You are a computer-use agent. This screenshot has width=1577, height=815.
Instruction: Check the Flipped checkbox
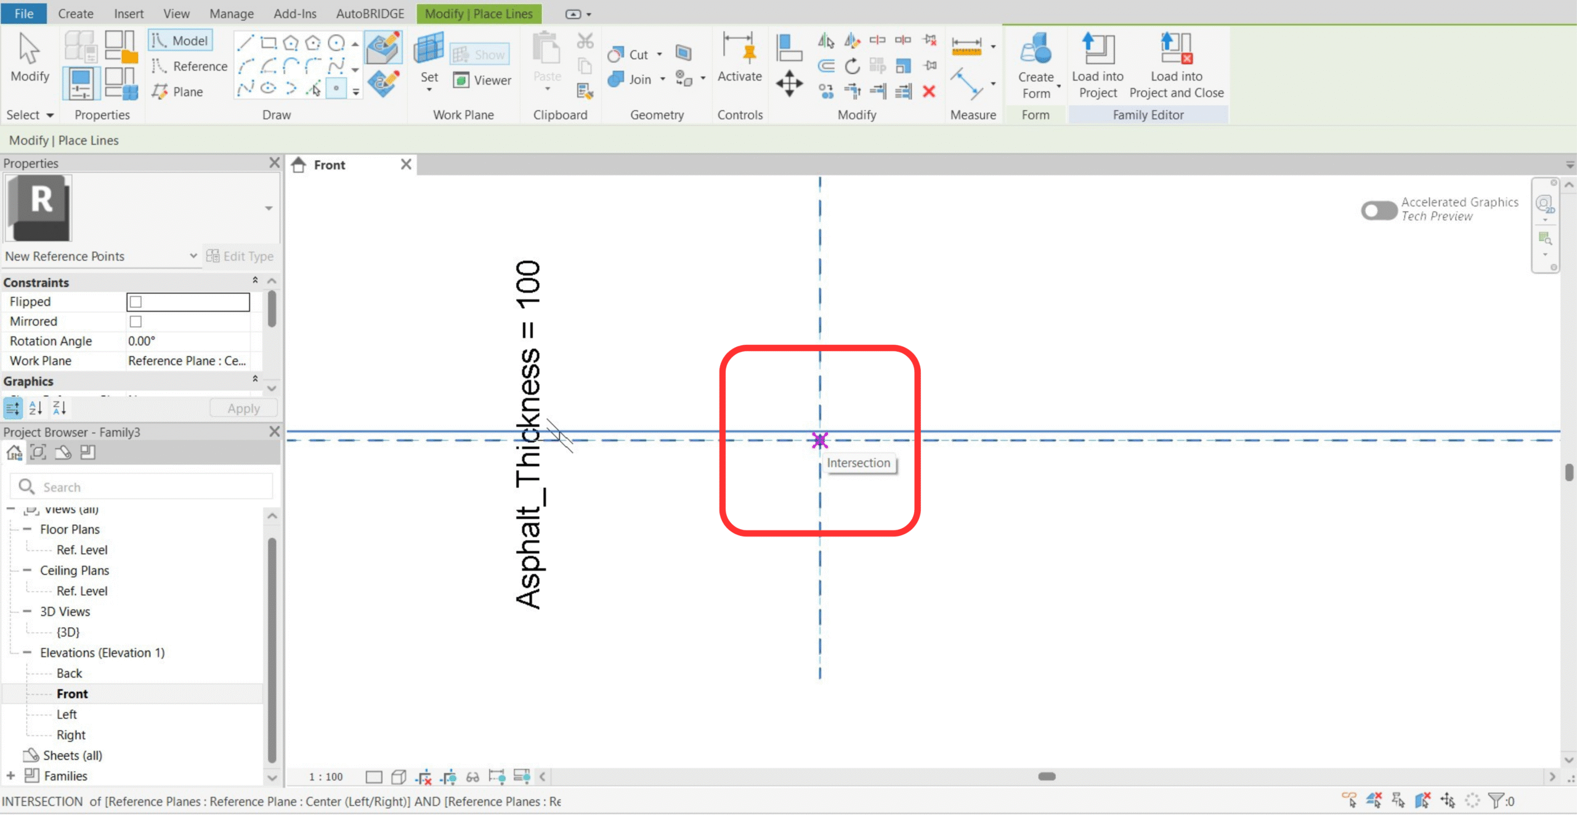136,302
